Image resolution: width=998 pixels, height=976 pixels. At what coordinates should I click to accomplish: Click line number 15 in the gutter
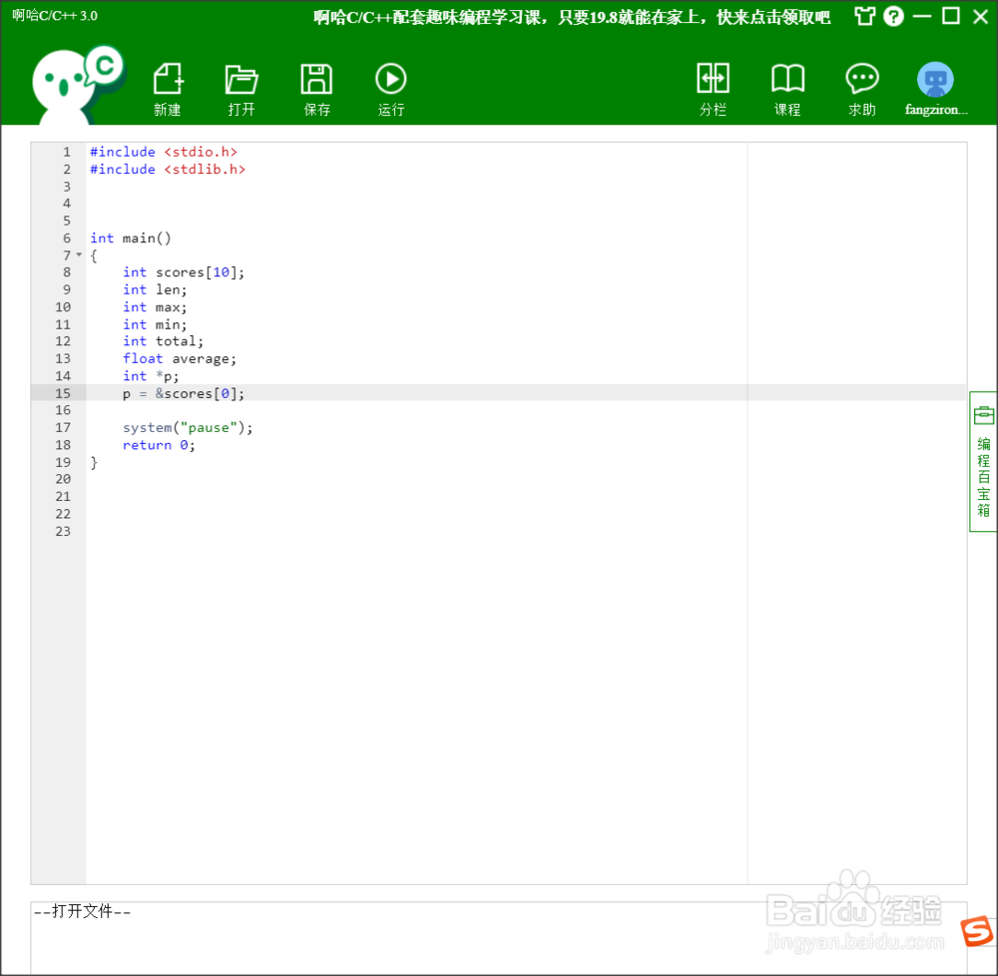click(x=63, y=394)
